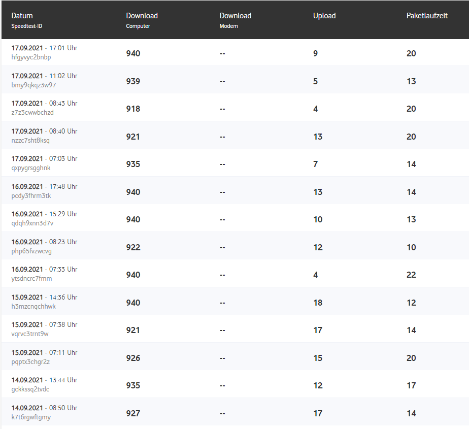Screen dimensions: 469x429
Task: Select the 16.09.2021 17:48 Uhr row date
Action: [44, 186]
